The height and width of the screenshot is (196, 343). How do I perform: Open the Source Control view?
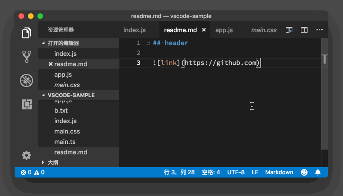(x=26, y=57)
